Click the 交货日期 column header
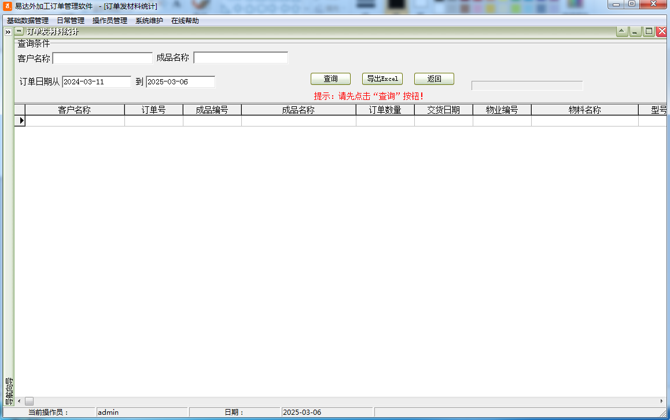The image size is (670, 420). click(x=443, y=109)
